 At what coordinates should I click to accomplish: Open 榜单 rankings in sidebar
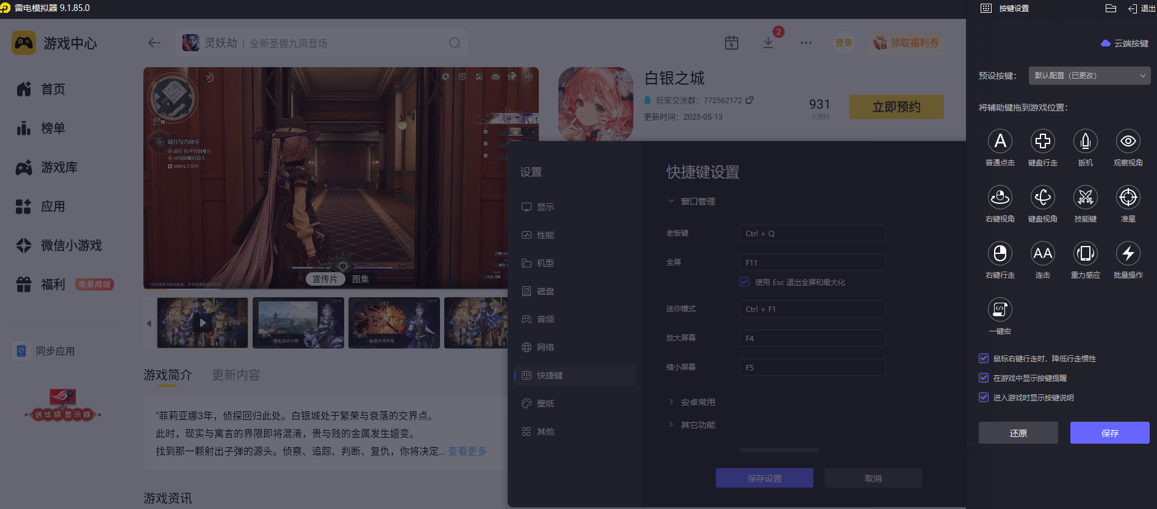(x=40, y=128)
